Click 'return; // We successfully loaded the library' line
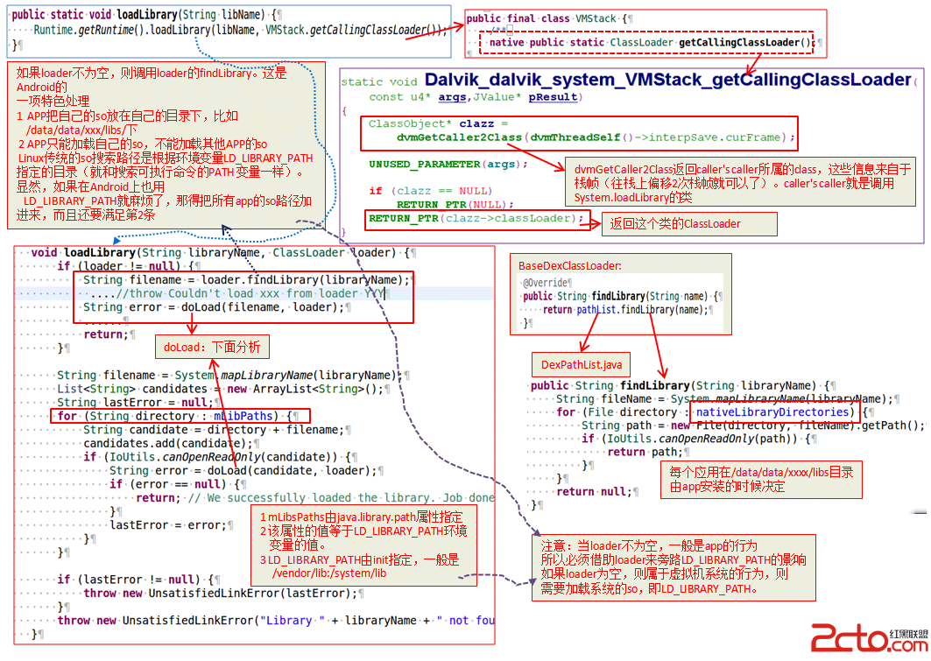Image resolution: width=931 pixels, height=661 pixels. pyautogui.click(x=315, y=498)
